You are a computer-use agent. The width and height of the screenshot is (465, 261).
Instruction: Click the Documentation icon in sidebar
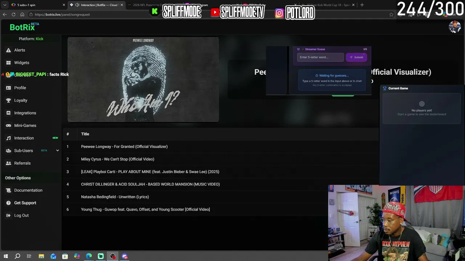(x=8, y=190)
